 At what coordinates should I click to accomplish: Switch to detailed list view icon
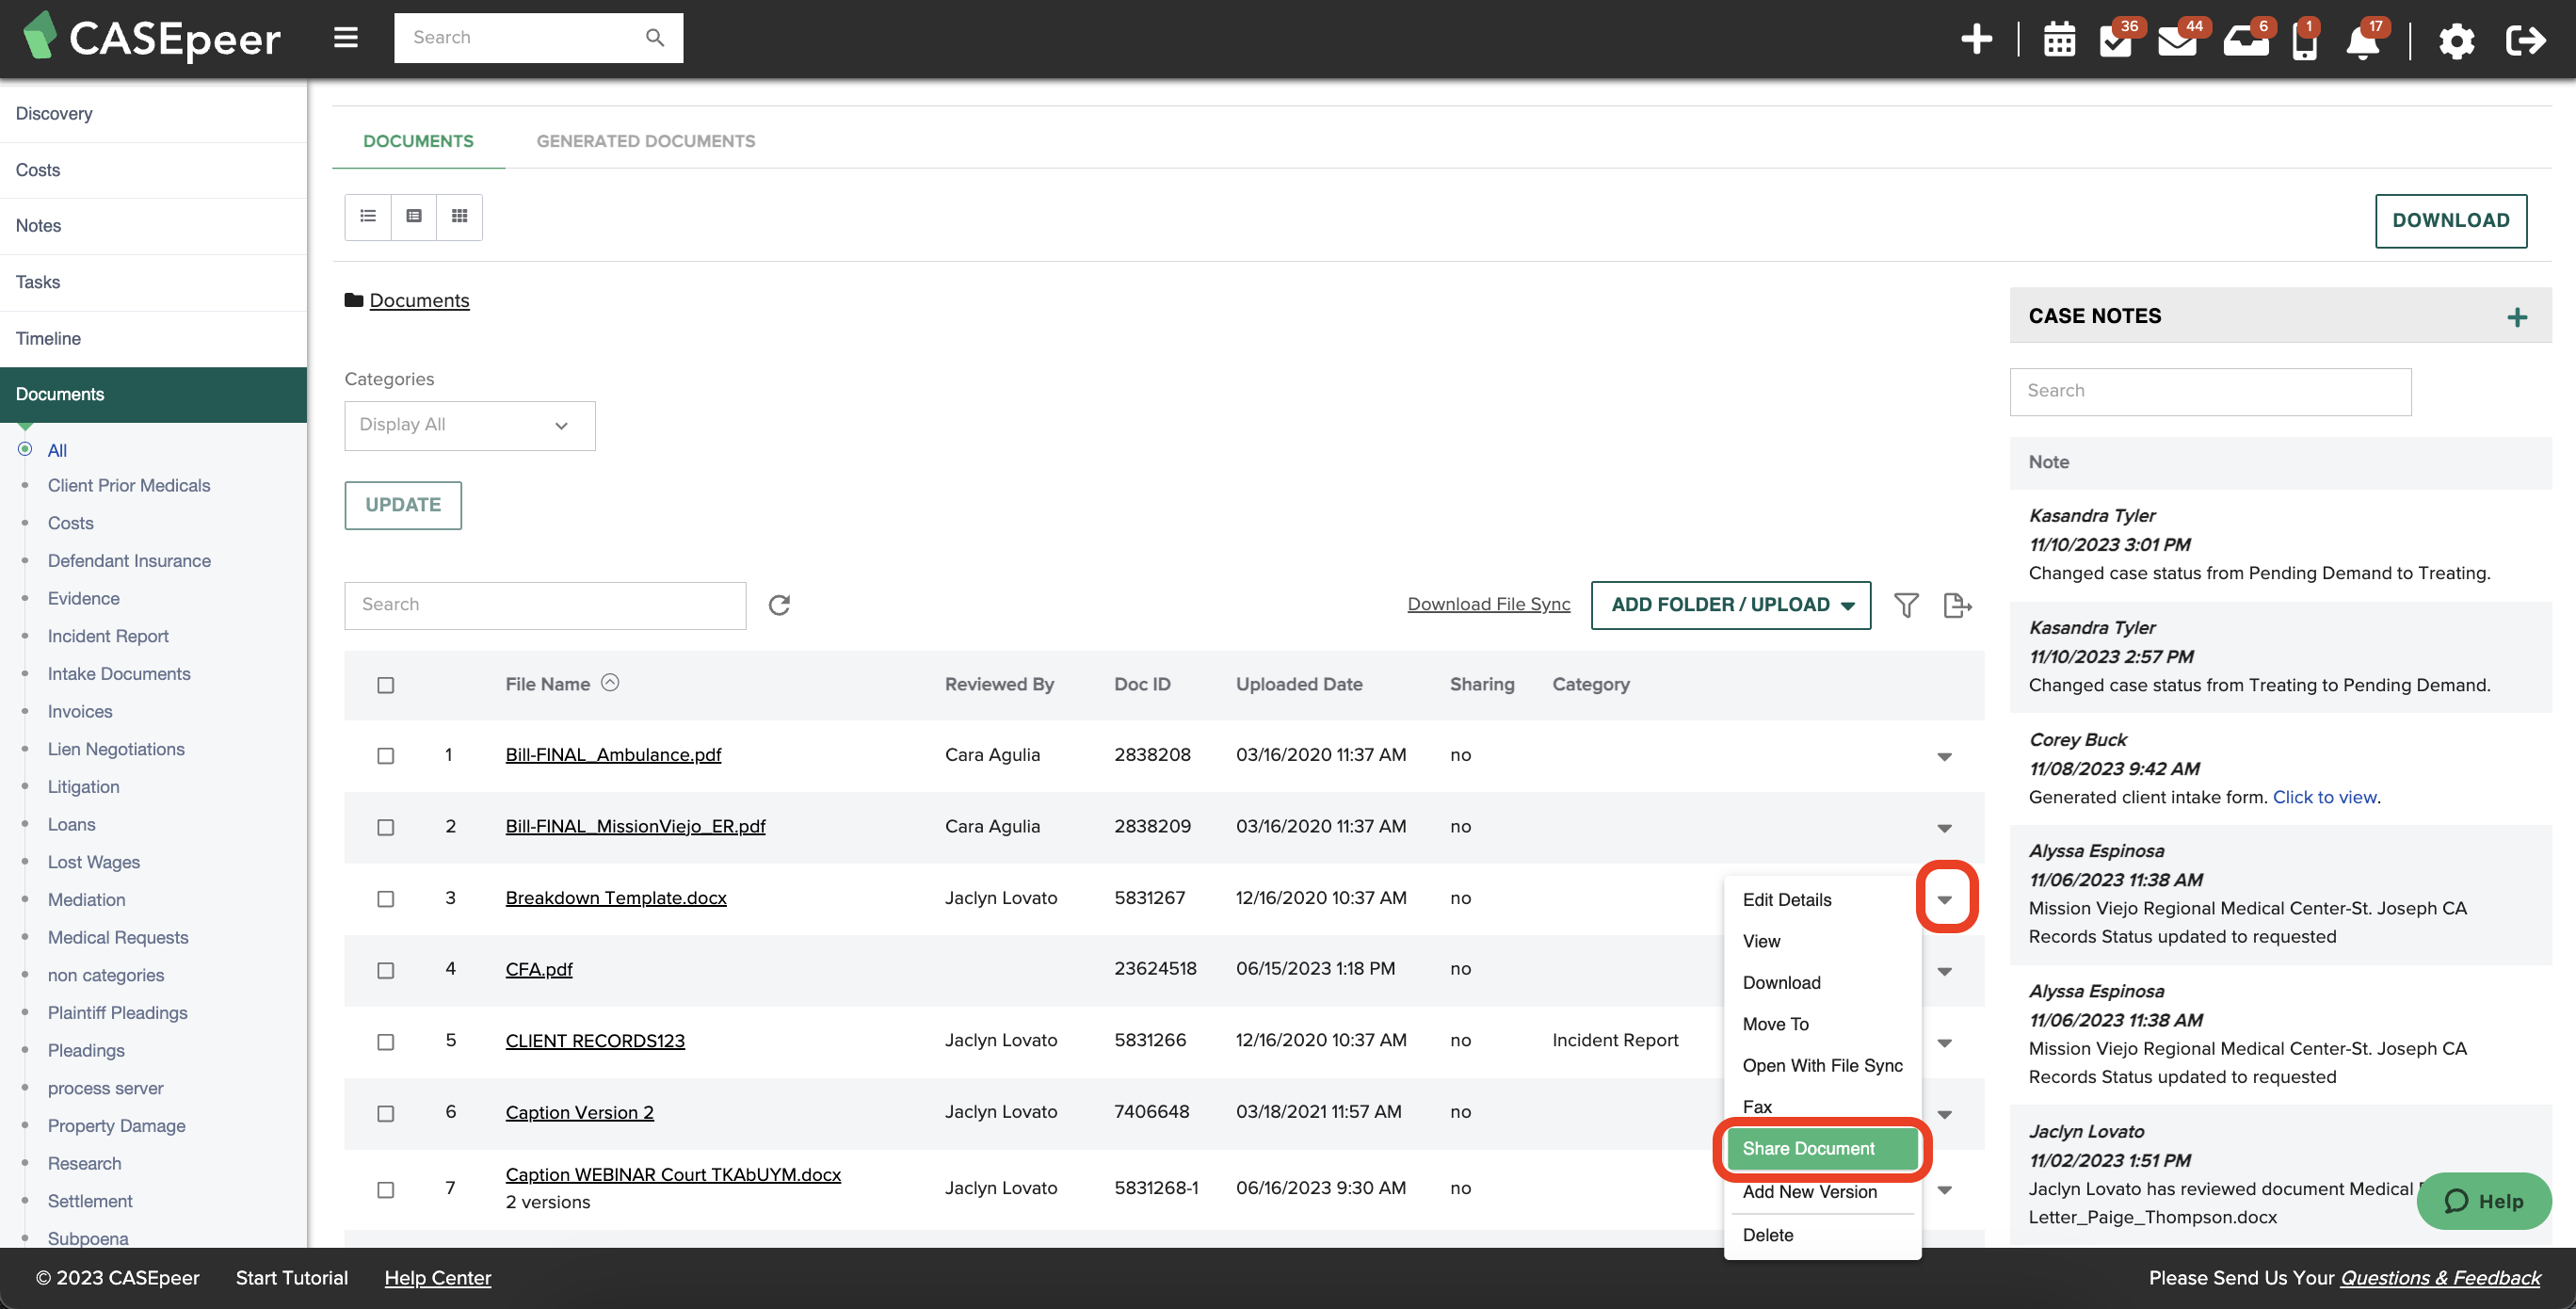click(414, 217)
